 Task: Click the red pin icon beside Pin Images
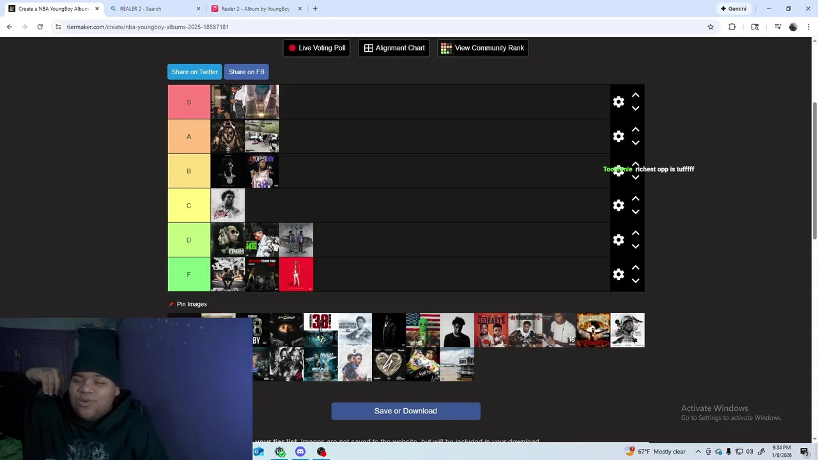click(x=171, y=304)
